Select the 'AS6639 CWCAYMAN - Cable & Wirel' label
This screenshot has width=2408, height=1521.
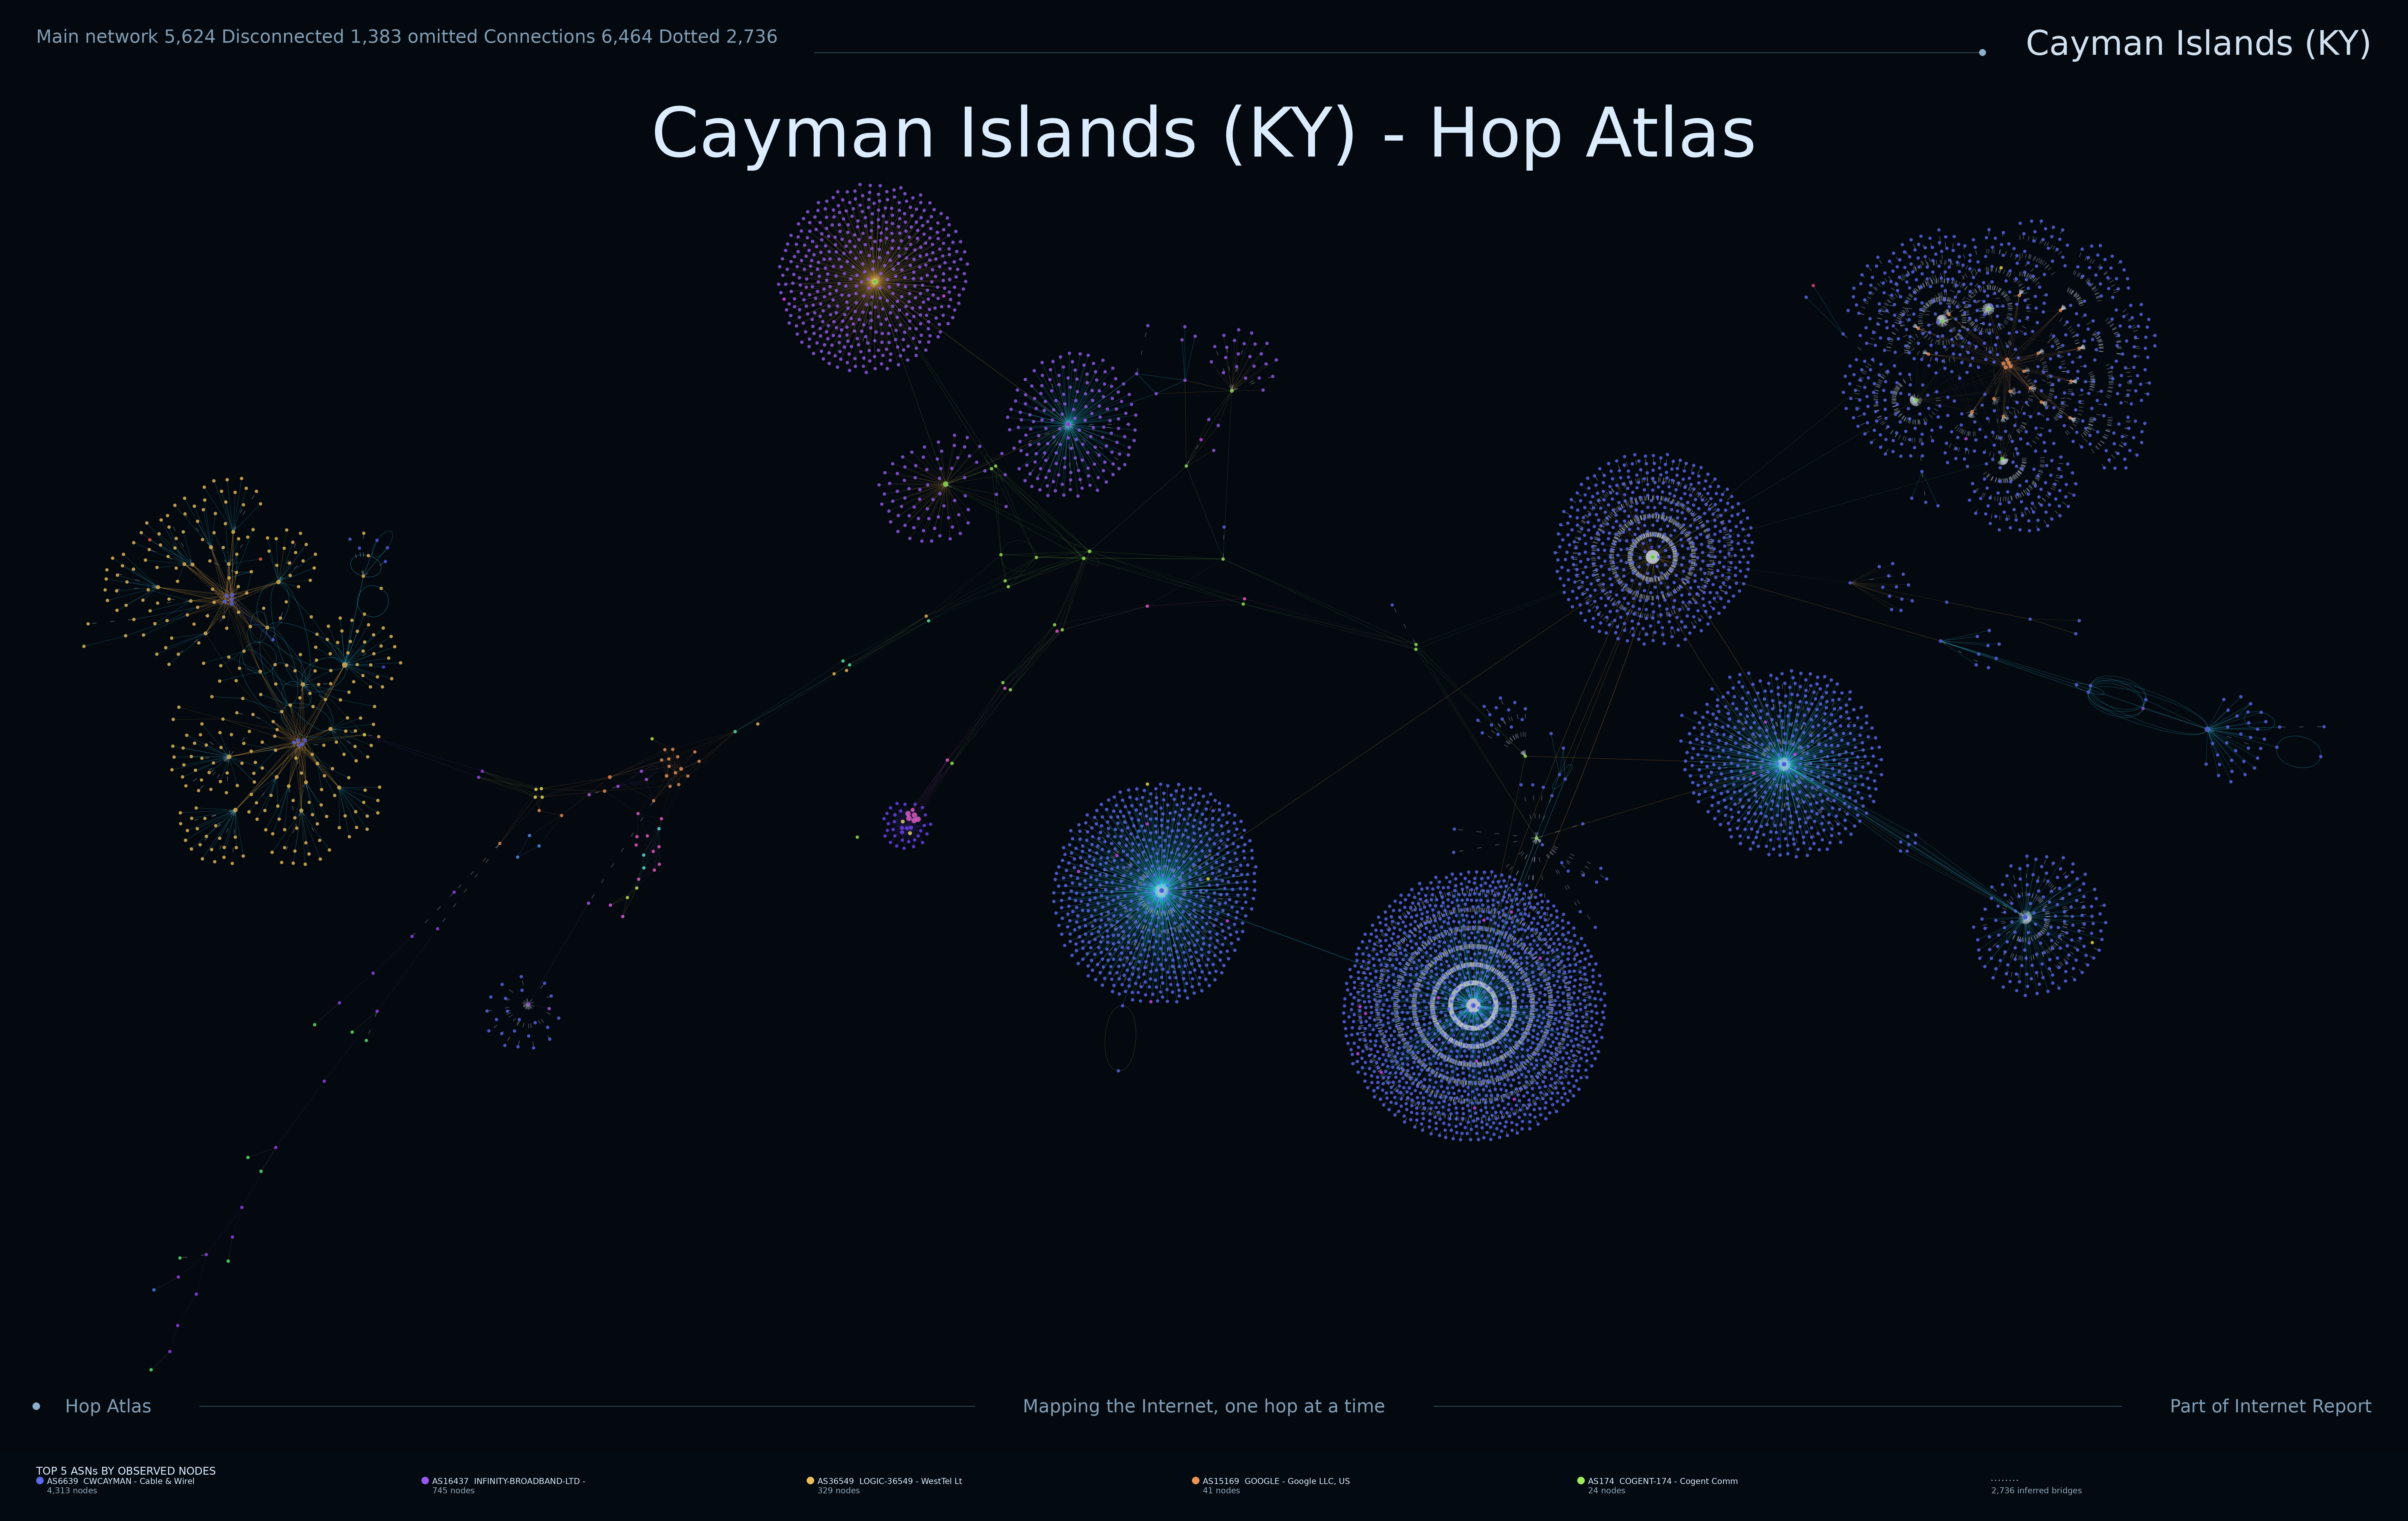click(121, 1481)
